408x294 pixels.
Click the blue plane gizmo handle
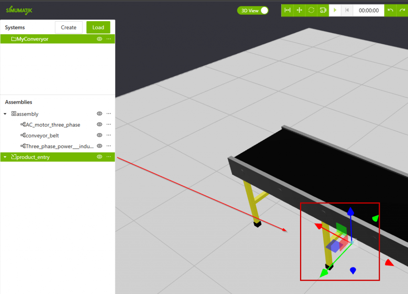(x=334, y=246)
